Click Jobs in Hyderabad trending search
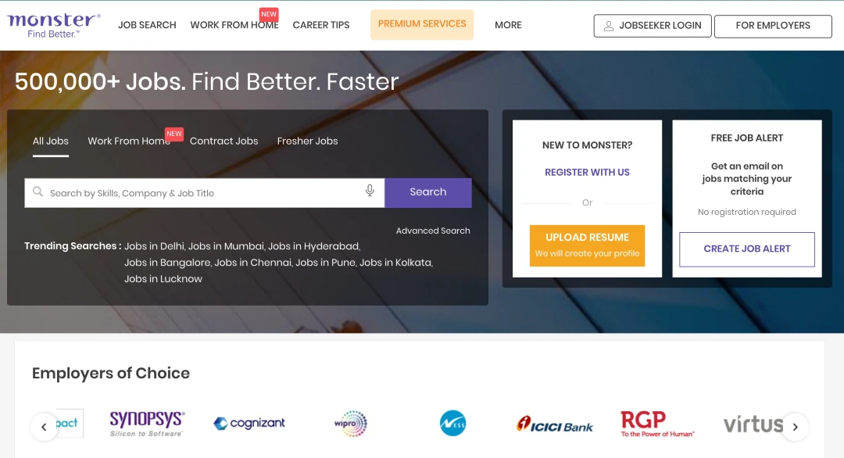 (313, 246)
